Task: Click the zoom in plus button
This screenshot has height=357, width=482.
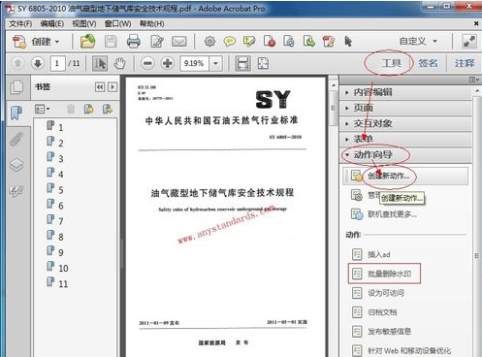Action: 168,63
